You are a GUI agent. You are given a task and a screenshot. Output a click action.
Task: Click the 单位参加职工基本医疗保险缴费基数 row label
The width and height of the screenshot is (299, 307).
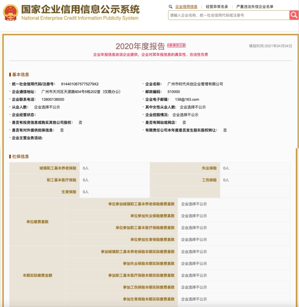[x=145, y=228]
